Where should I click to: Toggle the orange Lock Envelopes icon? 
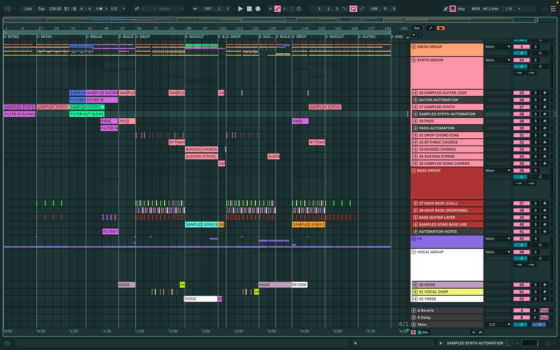click(441, 28)
